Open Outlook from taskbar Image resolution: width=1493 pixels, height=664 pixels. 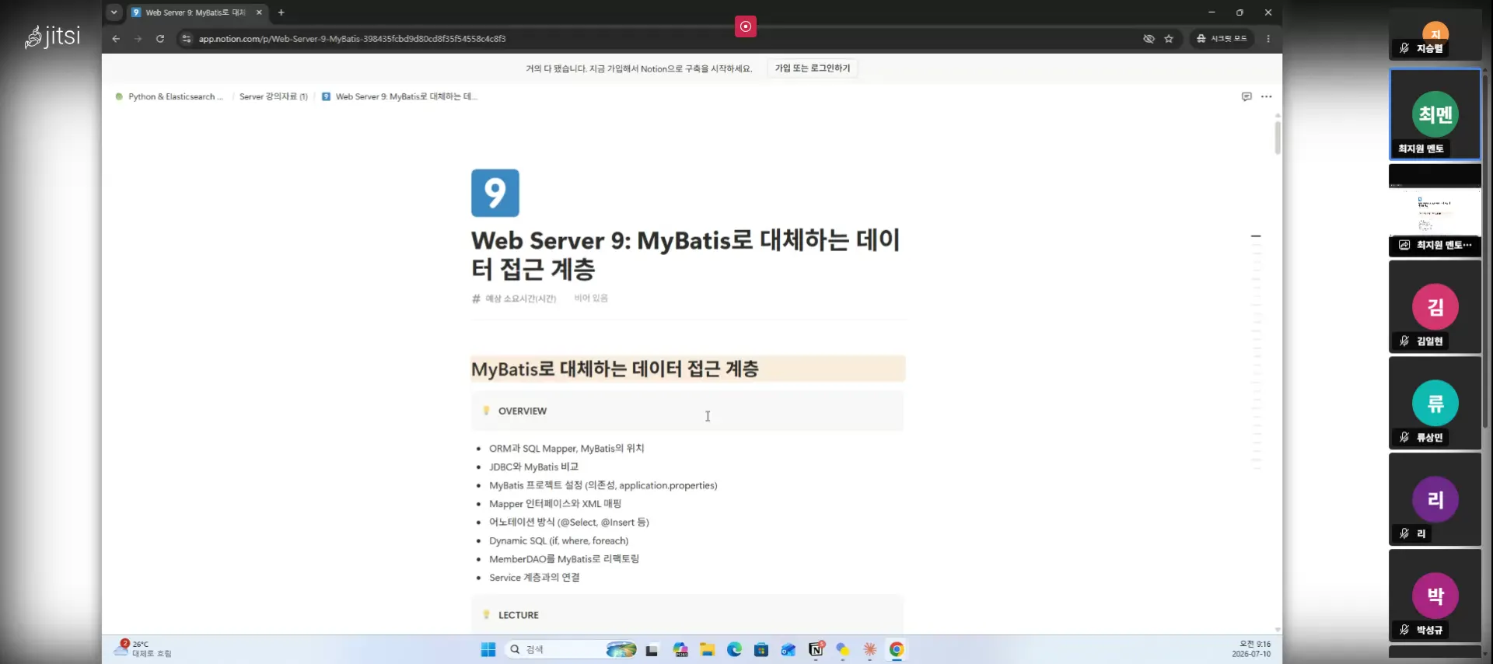click(x=788, y=650)
